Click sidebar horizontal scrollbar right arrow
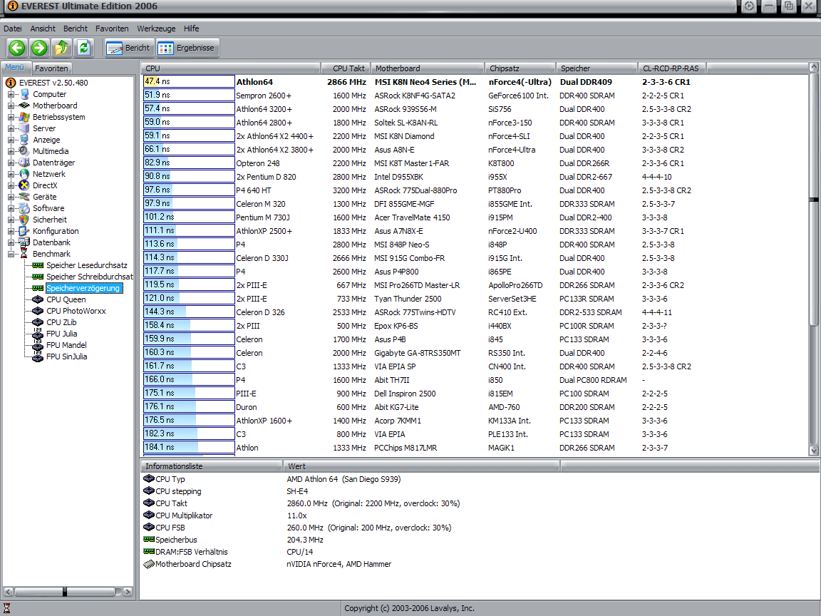The image size is (821, 616). [x=128, y=592]
